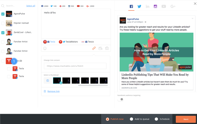Select the Publish now radio button
Viewport: 197px width, 124px height.
point(107,119)
